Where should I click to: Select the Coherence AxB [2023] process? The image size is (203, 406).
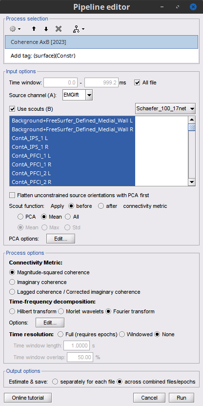[x=101, y=42]
